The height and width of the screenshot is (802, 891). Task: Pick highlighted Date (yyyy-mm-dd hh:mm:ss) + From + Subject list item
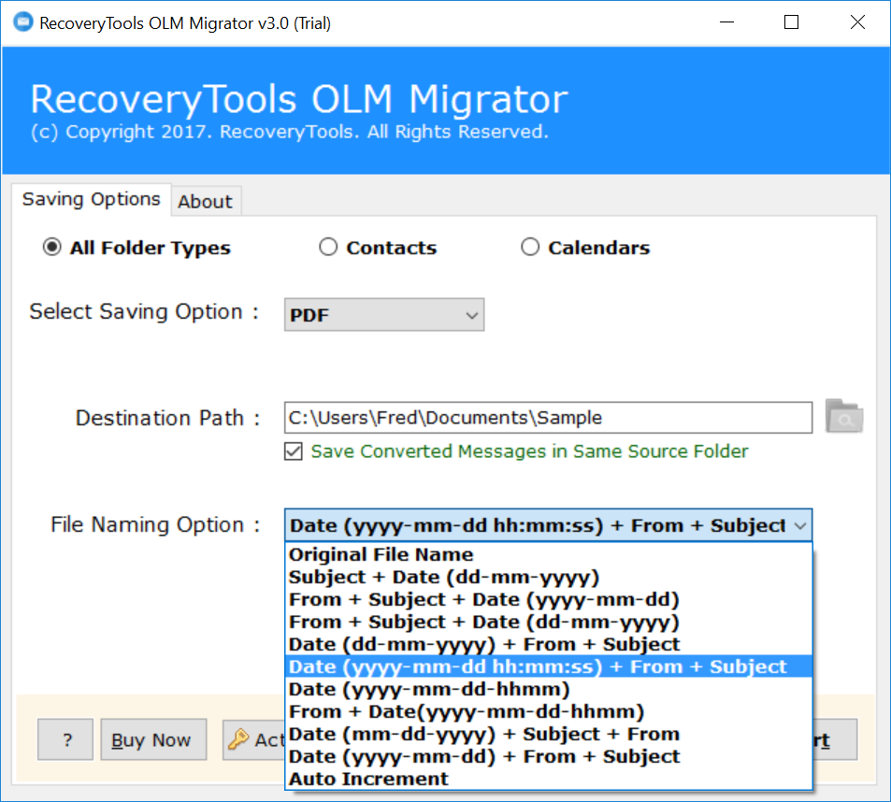(549, 666)
